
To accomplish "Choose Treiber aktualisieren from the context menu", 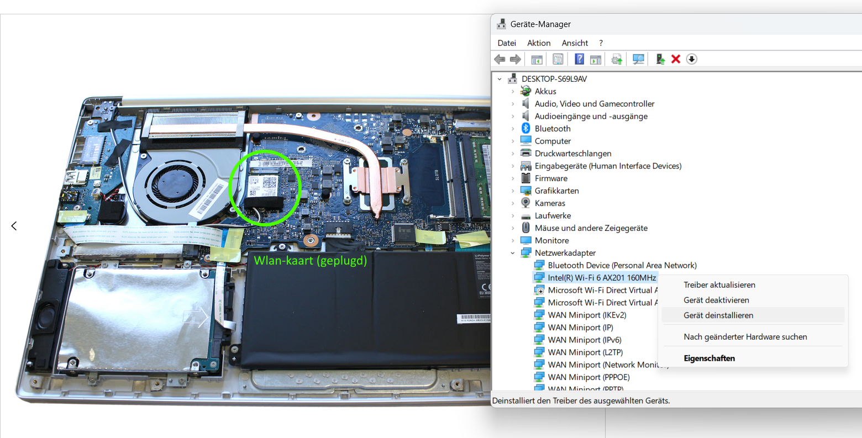I will click(718, 284).
